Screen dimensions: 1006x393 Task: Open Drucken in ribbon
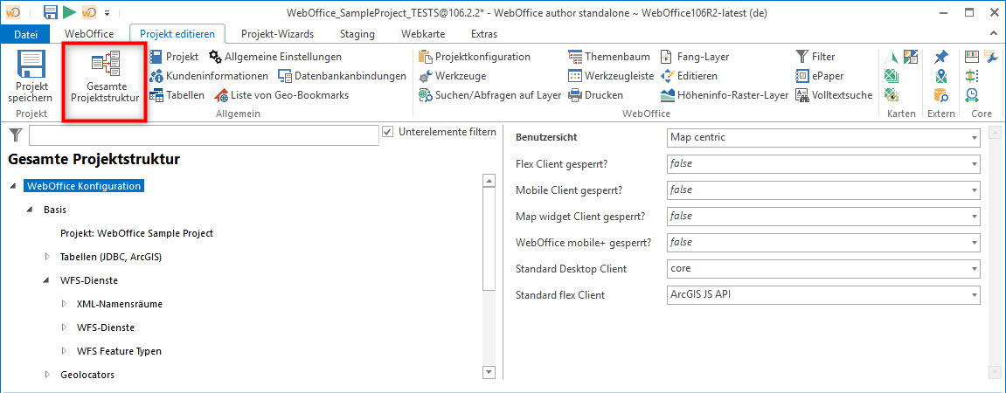coord(595,95)
